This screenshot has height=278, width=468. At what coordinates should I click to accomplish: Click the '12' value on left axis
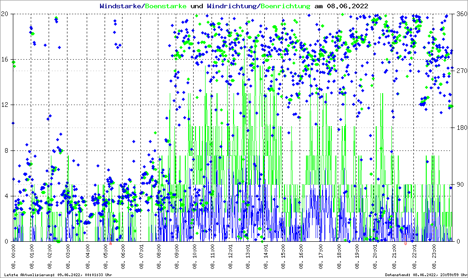tap(6, 105)
